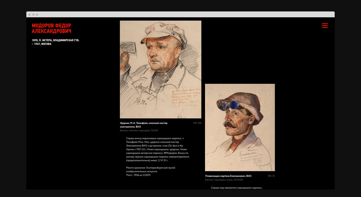The image size is (361, 197).
Task: Click the text Справа под портретом карандашом надпись
Action: click(x=236, y=187)
